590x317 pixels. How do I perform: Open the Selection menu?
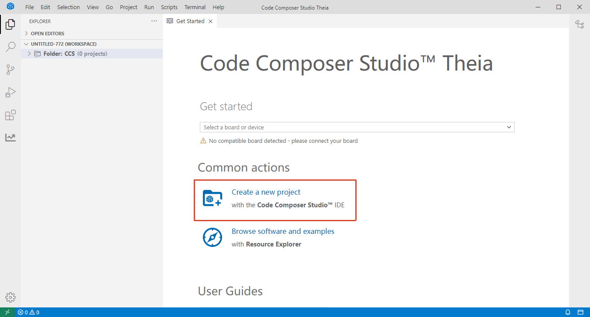[x=69, y=7]
